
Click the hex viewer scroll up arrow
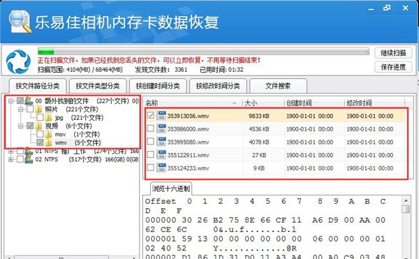pos(406,200)
